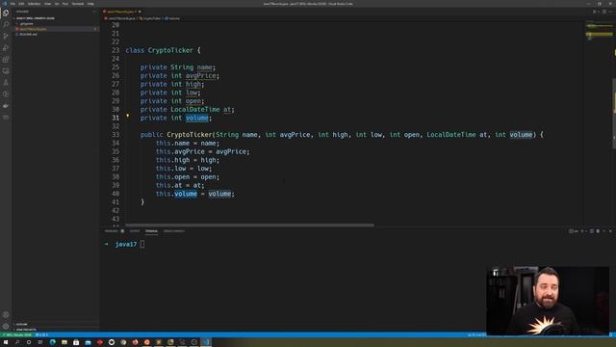The width and height of the screenshot is (616, 347).
Task: Click the Split Terminal icon
Action: [591, 231]
